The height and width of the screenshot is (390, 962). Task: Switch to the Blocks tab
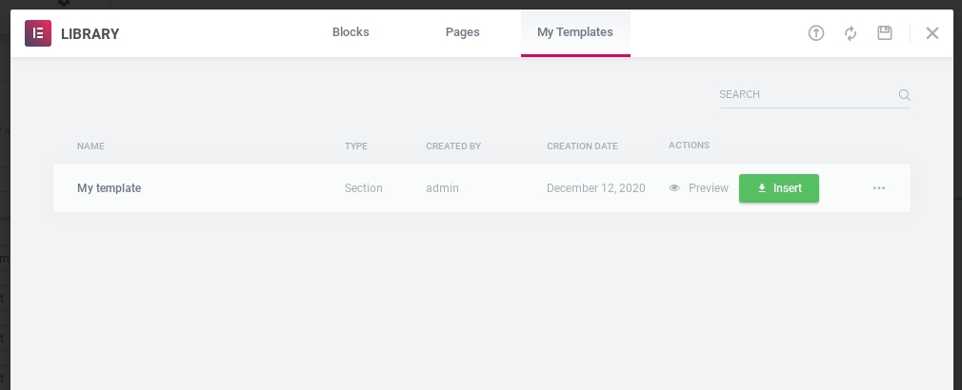pos(351,32)
